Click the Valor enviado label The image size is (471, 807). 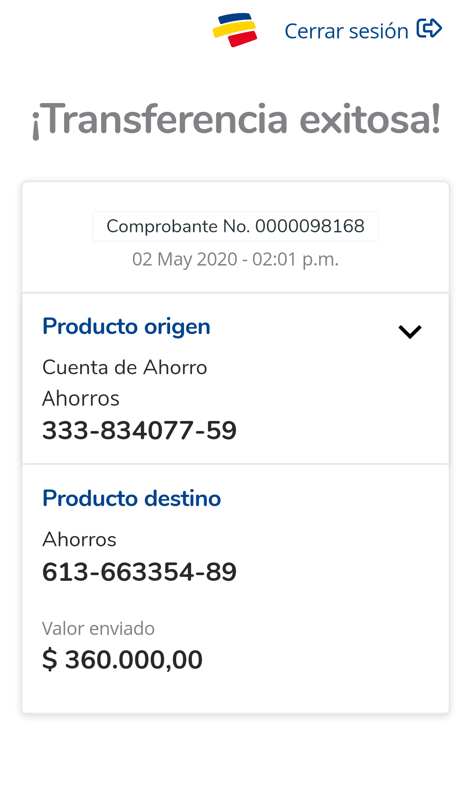(99, 629)
